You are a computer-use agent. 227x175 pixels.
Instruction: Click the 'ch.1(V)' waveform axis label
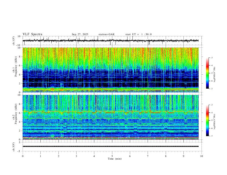(14, 41)
